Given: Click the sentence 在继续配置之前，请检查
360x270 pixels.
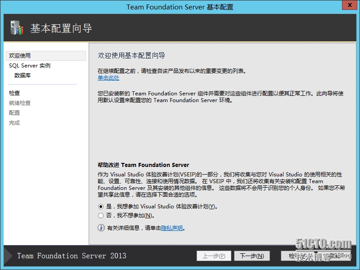Looking at the screenshot, I should [172, 71].
